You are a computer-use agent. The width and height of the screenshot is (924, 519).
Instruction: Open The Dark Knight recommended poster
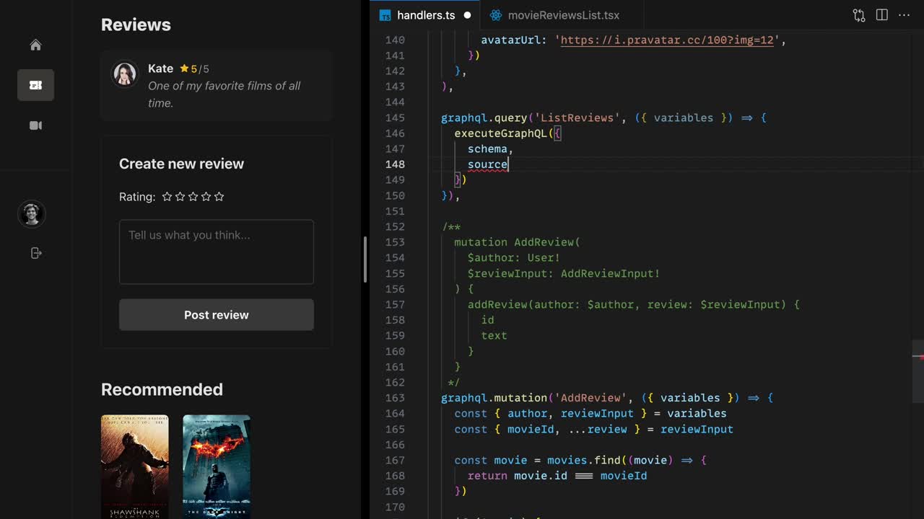[217, 466]
